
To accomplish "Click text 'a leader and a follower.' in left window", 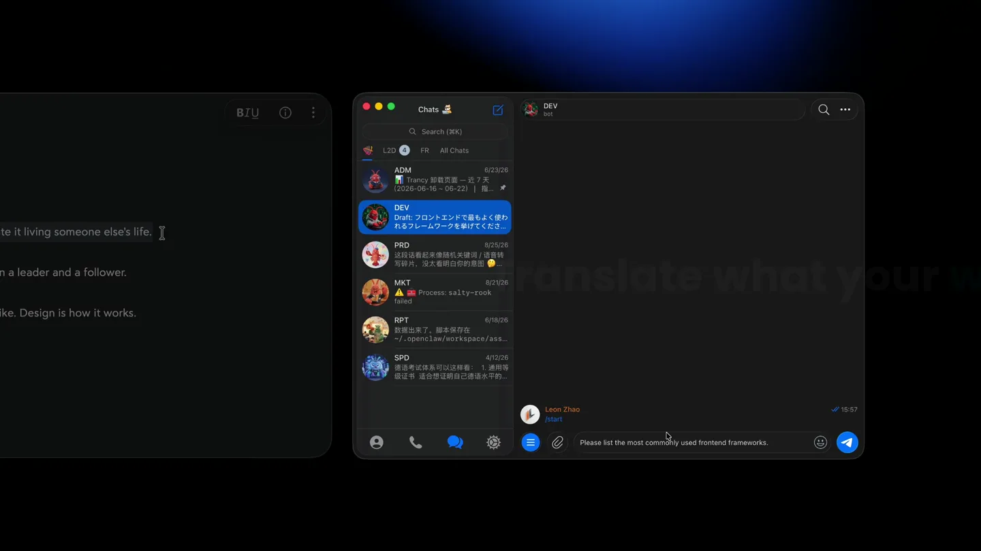I will tap(67, 273).
